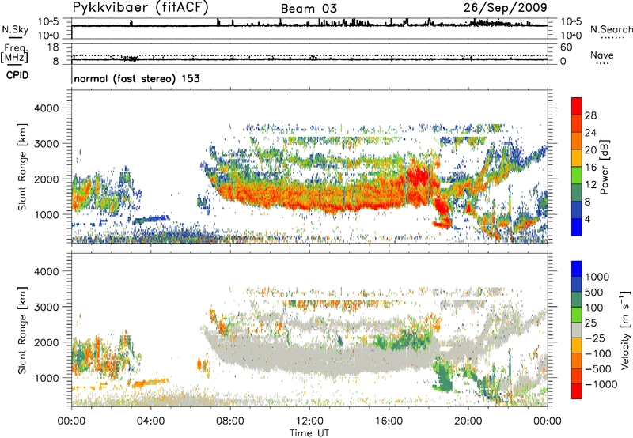Viewport: 633px width, 438px height.
Task: Click the '04:00' time axis label
Action: point(151,421)
